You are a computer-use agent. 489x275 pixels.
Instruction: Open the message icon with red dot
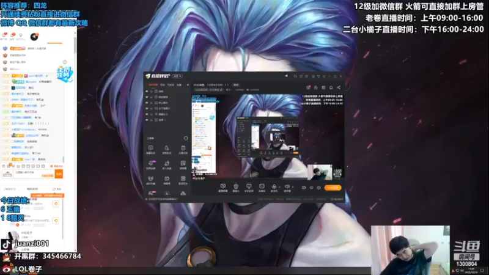(301, 76)
